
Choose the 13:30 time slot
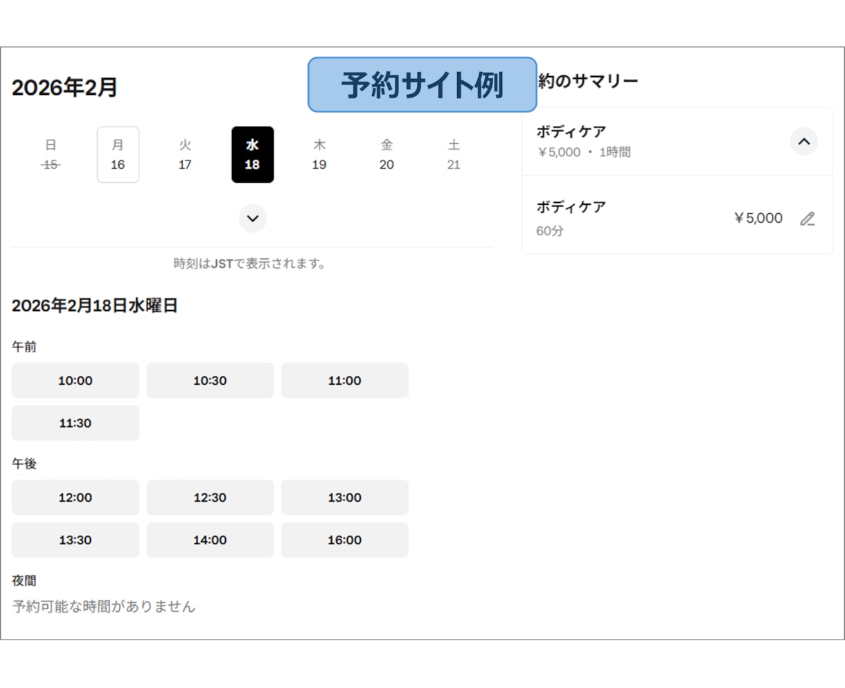coord(75,540)
